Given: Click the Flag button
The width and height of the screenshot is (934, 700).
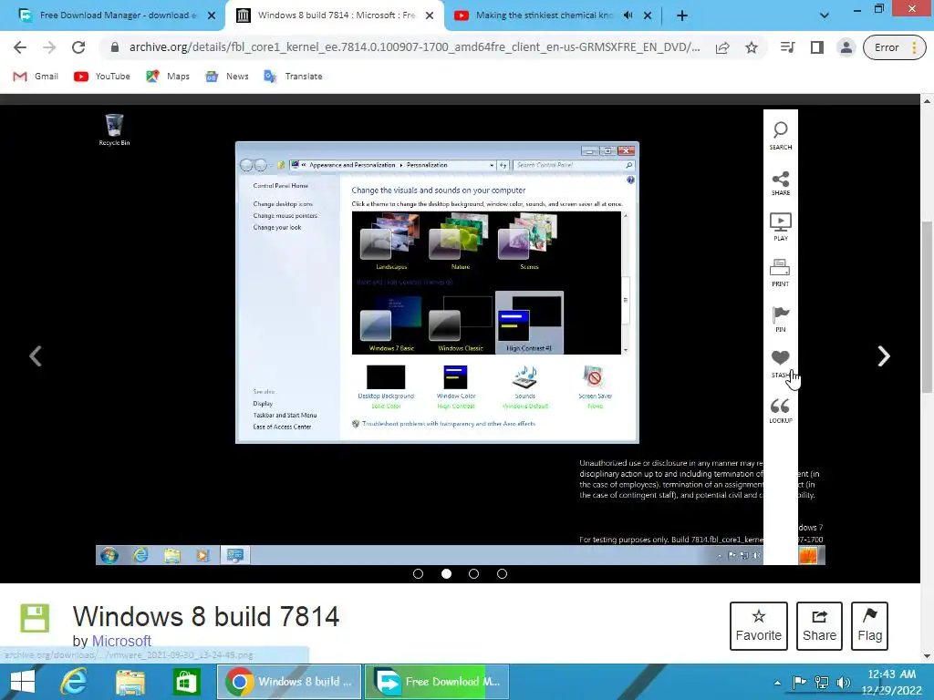Looking at the screenshot, I should [x=869, y=625].
